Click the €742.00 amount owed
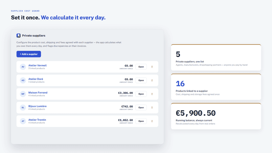Viewport: 272px width, 153px height. 127,106
